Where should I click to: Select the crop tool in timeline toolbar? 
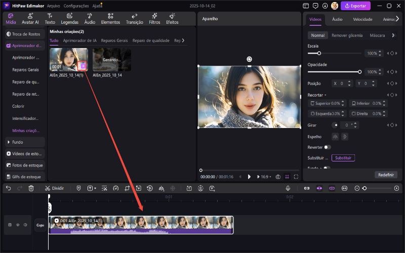click(x=127, y=188)
